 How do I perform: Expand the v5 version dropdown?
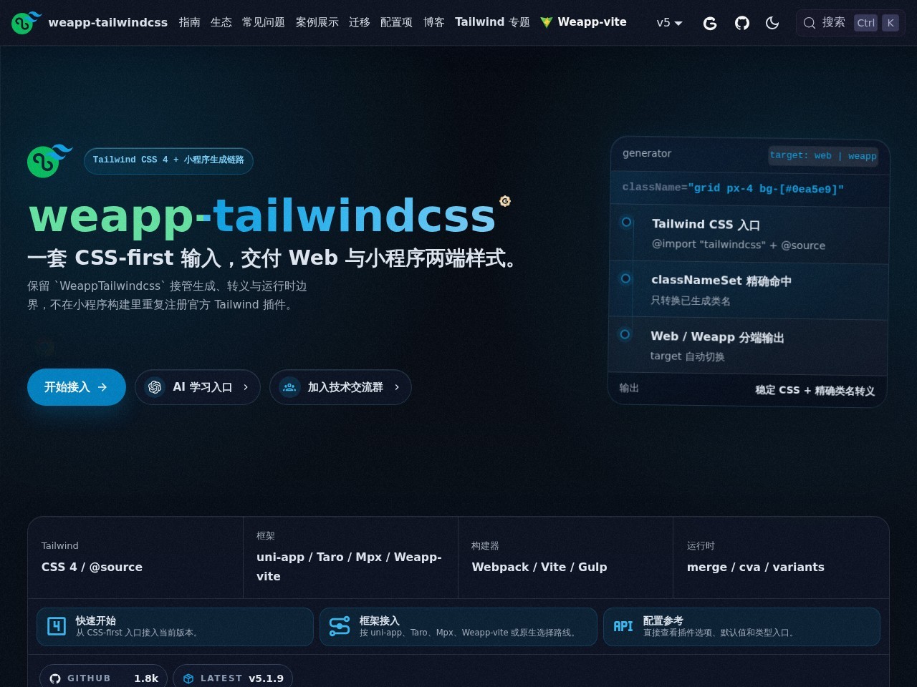669,23
